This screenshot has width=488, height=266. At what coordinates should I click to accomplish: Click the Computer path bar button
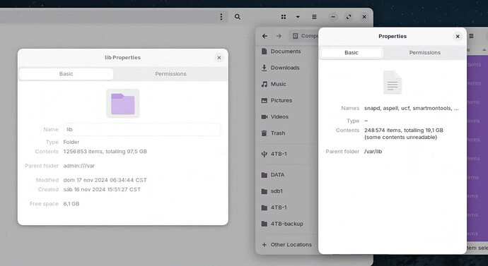pos(304,36)
